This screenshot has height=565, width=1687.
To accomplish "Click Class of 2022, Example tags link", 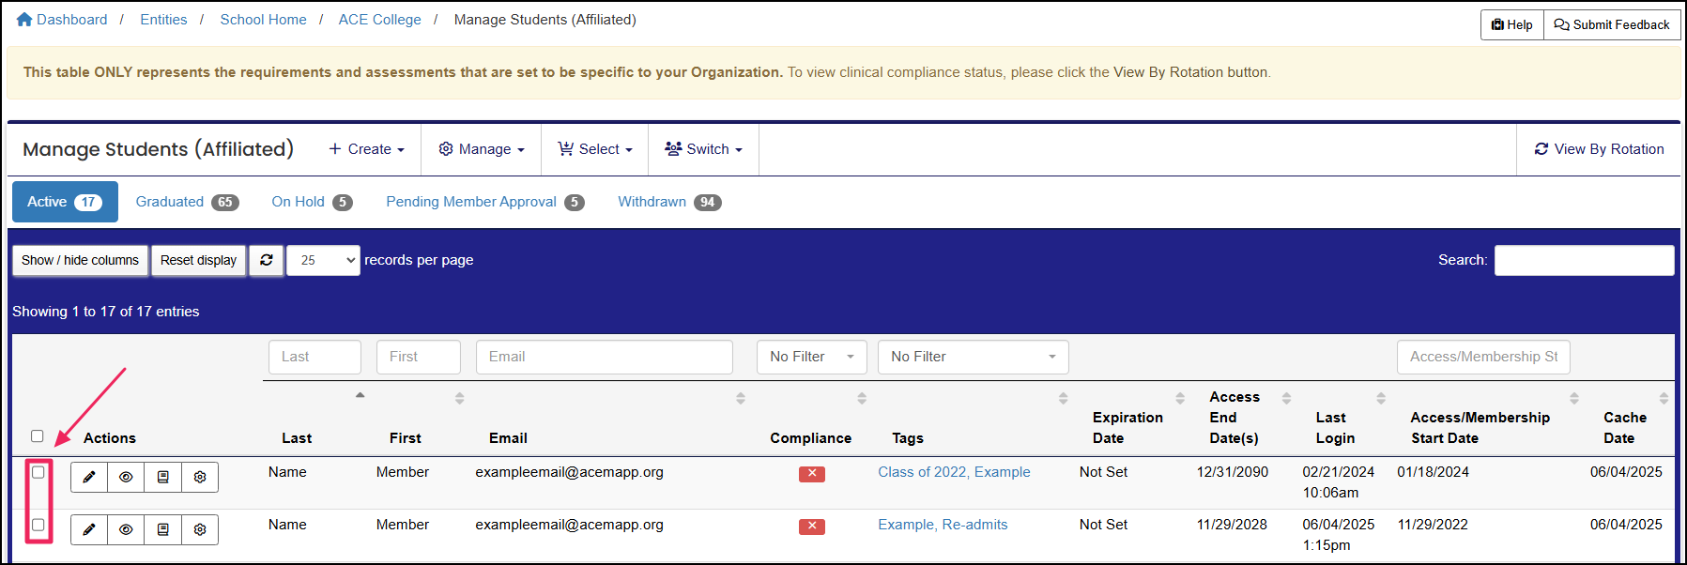I will (x=954, y=472).
